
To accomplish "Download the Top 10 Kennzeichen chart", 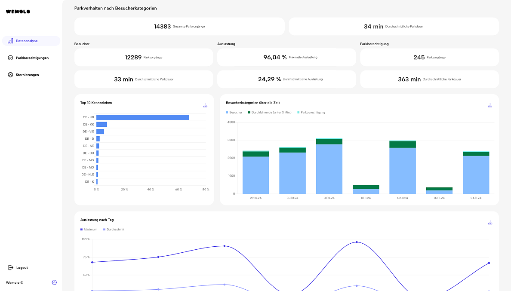I will pyautogui.click(x=205, y=105).
